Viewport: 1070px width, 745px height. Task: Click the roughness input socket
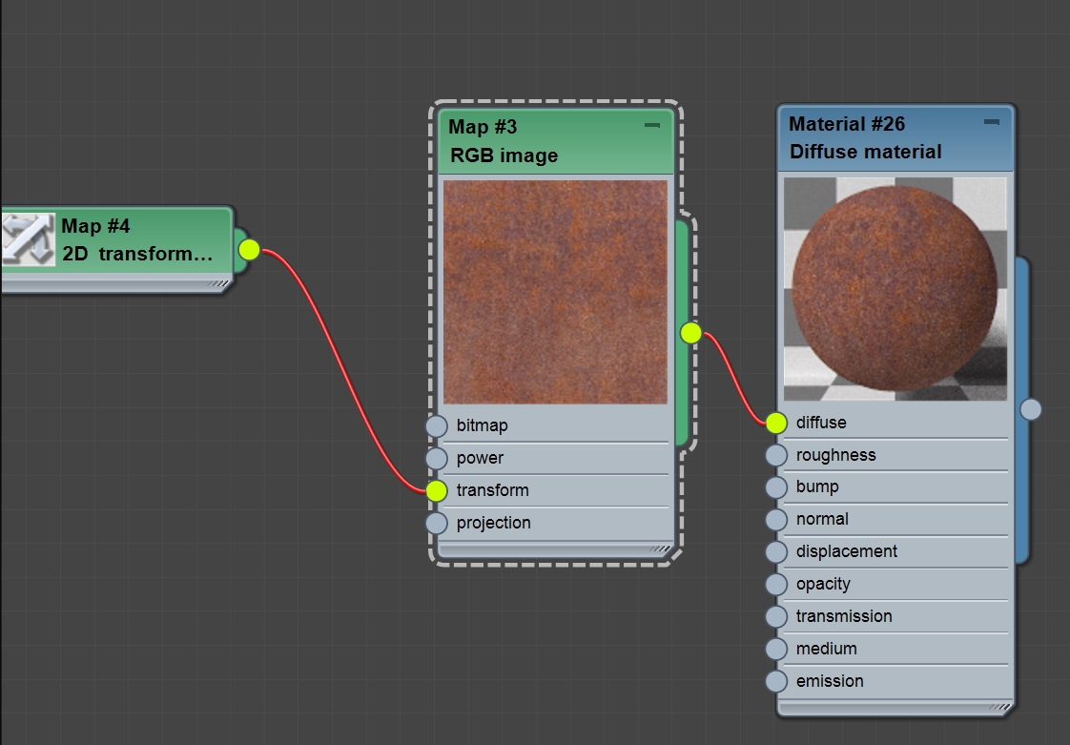tap(776, 455)
